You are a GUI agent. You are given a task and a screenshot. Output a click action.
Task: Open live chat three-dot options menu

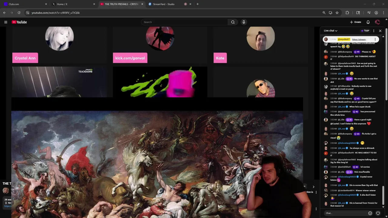pos(374,31)
